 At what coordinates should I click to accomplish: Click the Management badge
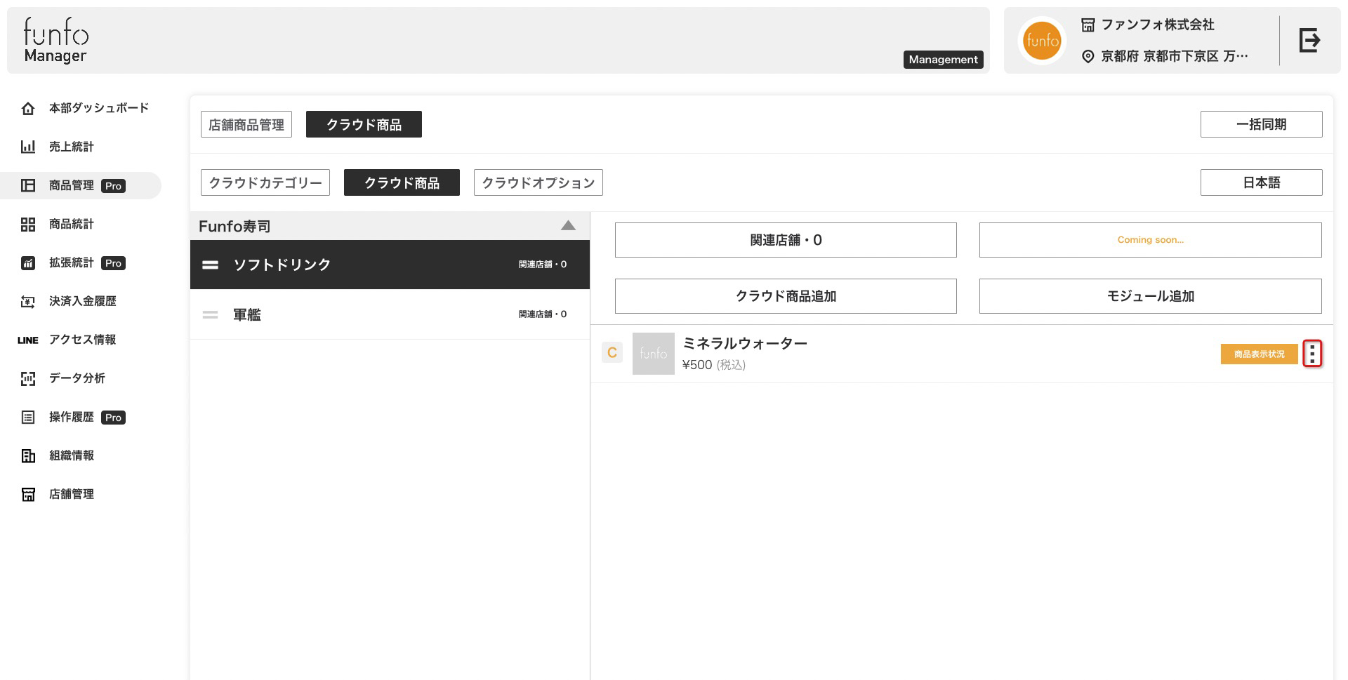coord(943,60)
